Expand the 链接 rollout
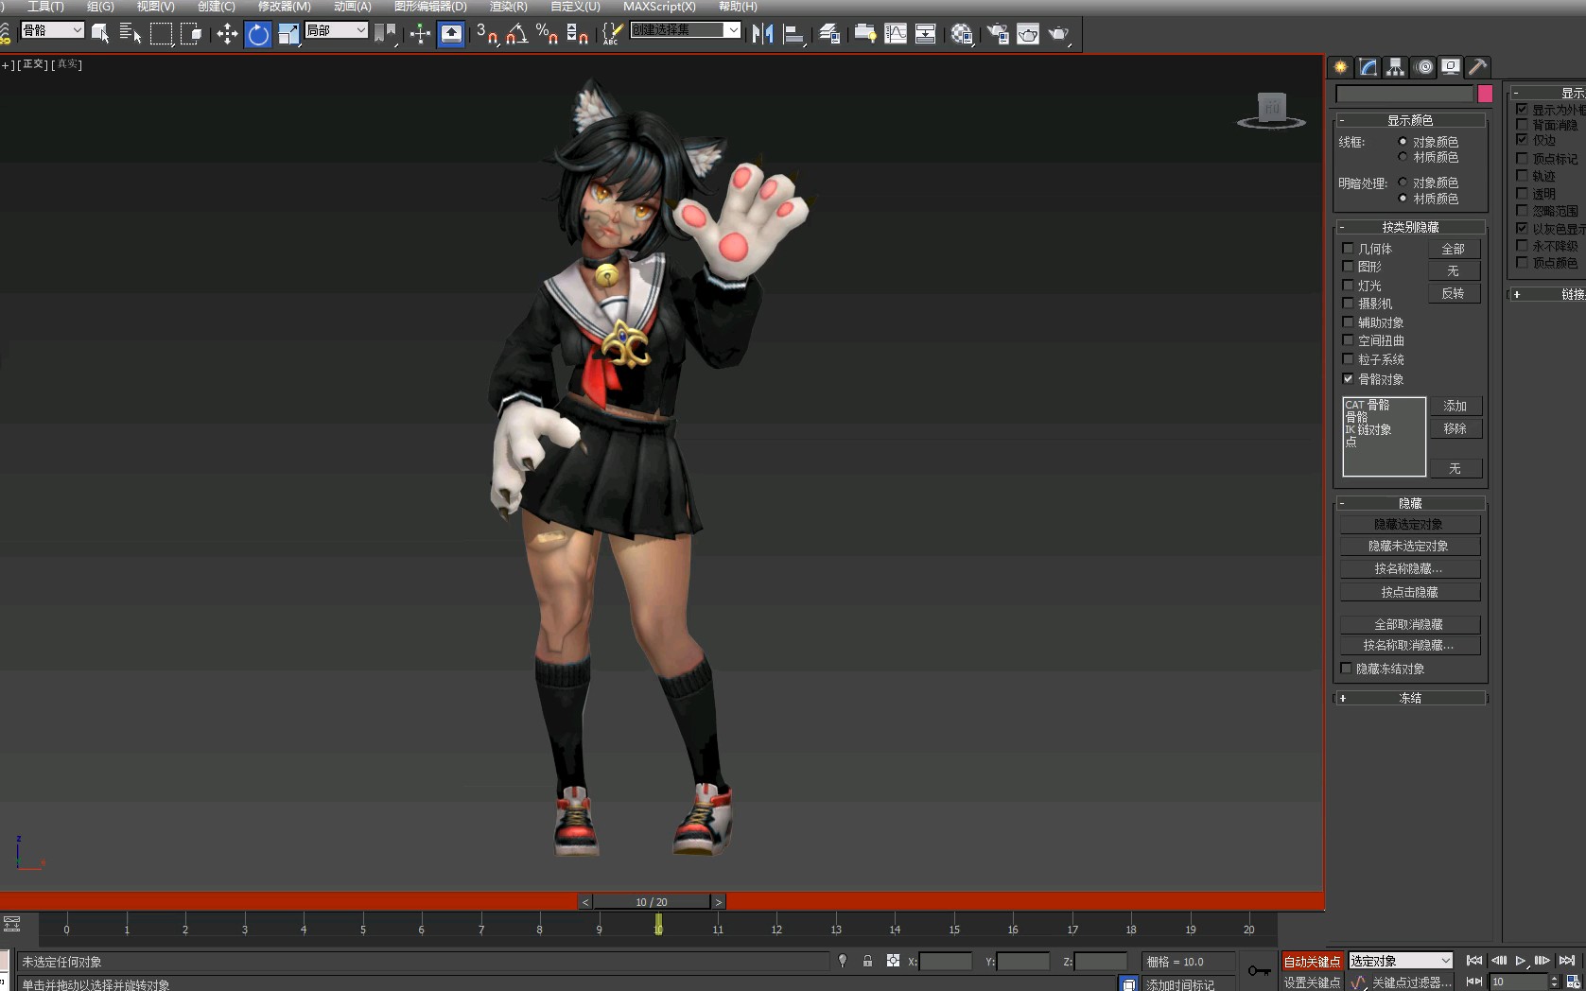 pos(1547,294)
